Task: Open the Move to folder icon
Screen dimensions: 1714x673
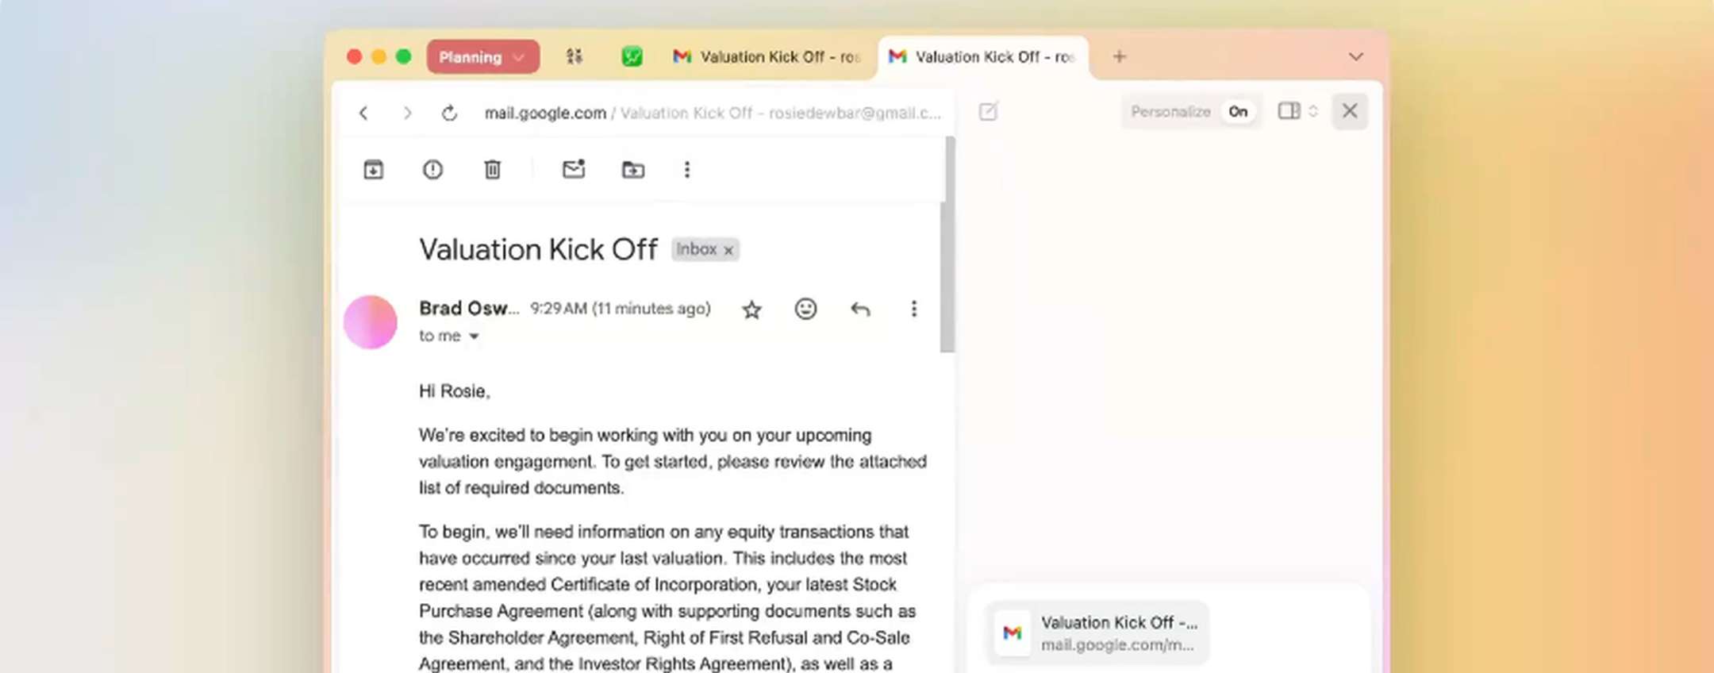Action: click(x=632, y=169)
